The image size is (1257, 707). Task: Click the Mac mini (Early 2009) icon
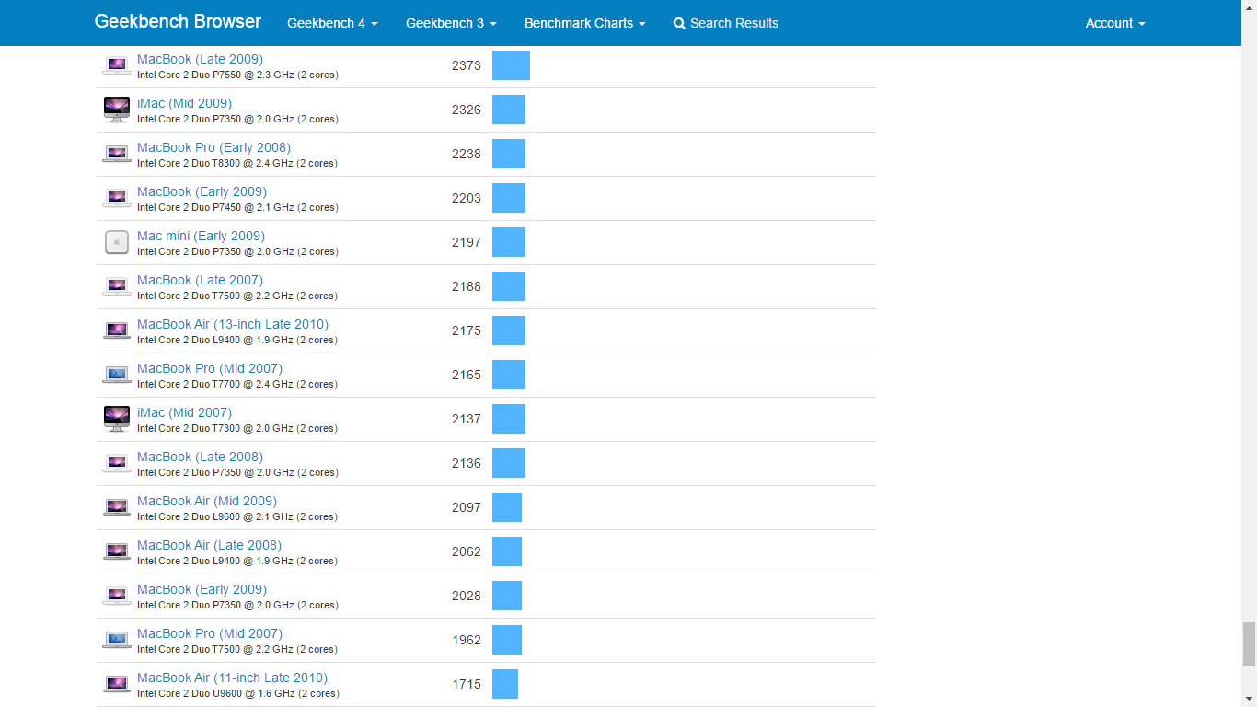117,242
